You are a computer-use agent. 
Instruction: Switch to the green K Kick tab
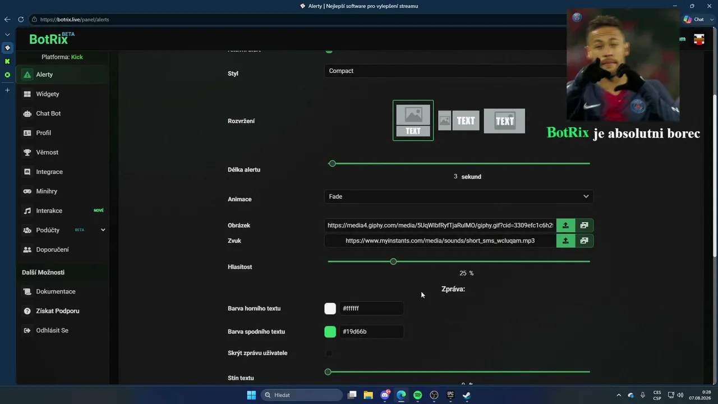tap(7, 61)
